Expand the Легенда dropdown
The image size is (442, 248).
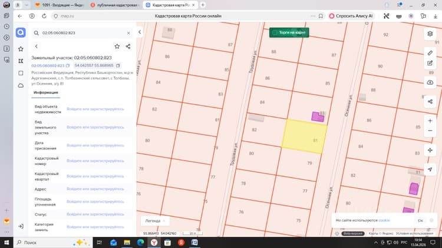pyautogui.click(x=155, y=221)
